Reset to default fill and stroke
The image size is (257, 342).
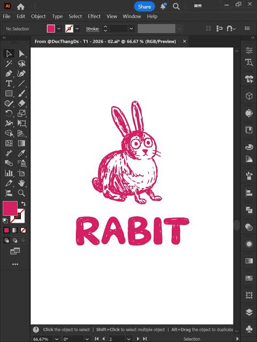tap(5, 221)
